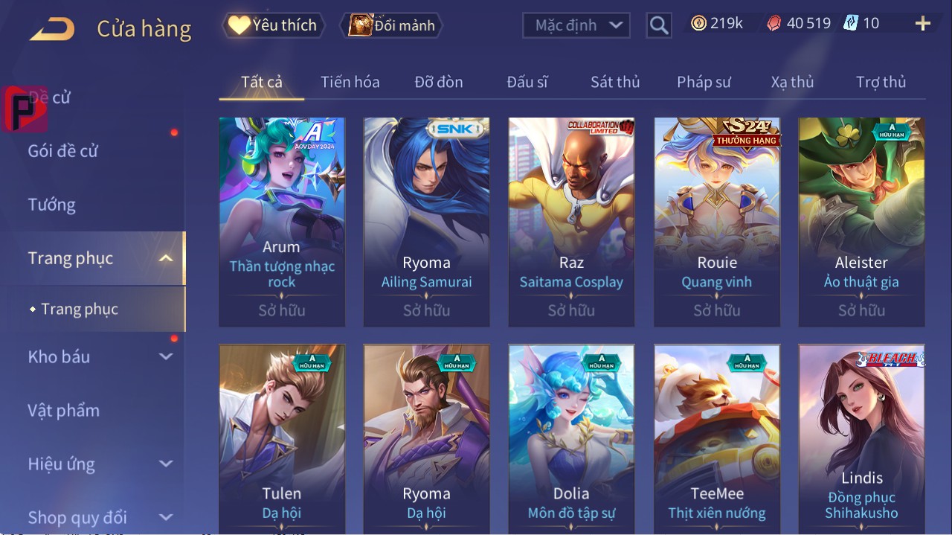Viewport: 952px width, 535px height.
Task: Tap the plus icon to add currency
Action: point(923,24)
